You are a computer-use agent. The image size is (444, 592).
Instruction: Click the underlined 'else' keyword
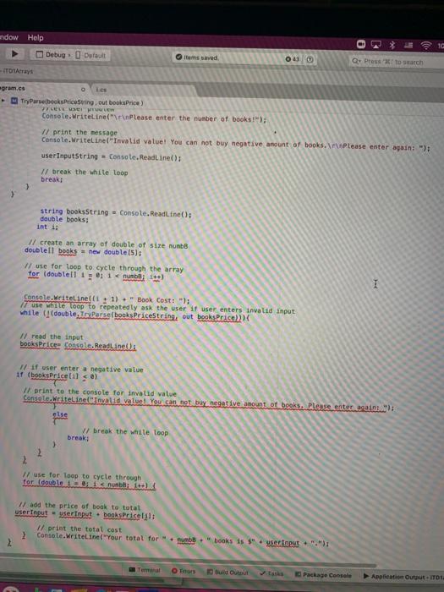[60, 414]
